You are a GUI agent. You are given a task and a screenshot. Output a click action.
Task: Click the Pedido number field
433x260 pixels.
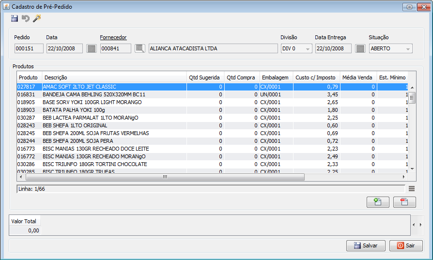(29, 48)
